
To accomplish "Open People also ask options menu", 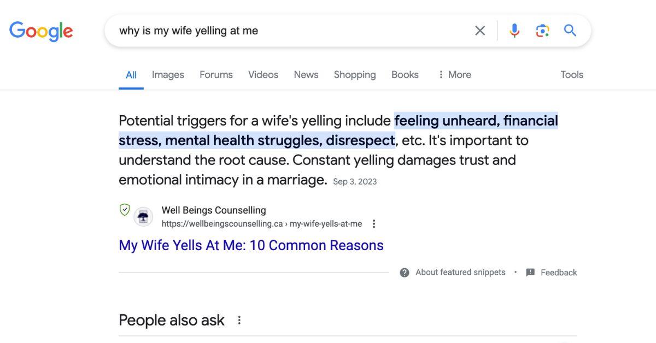I will tap(239, 321).
